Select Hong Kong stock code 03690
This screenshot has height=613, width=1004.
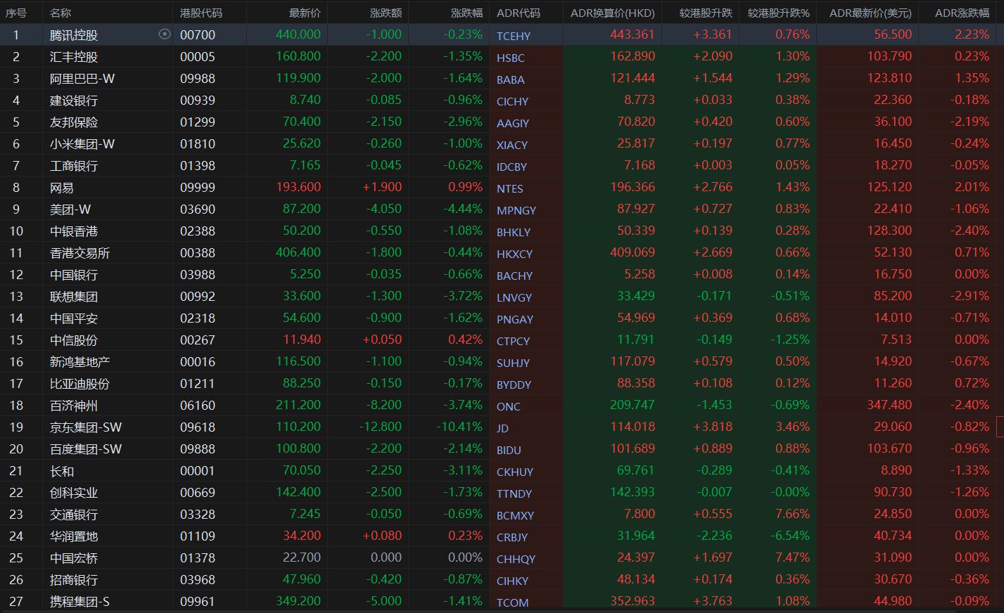(x=198, y=209)
